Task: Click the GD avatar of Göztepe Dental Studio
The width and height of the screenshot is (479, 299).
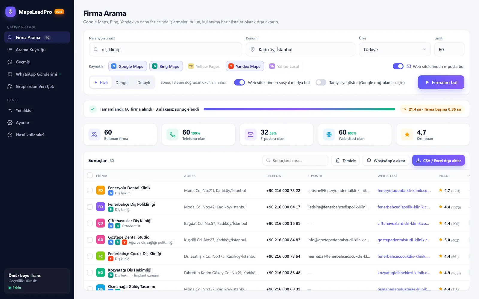Action: (101, 240)
